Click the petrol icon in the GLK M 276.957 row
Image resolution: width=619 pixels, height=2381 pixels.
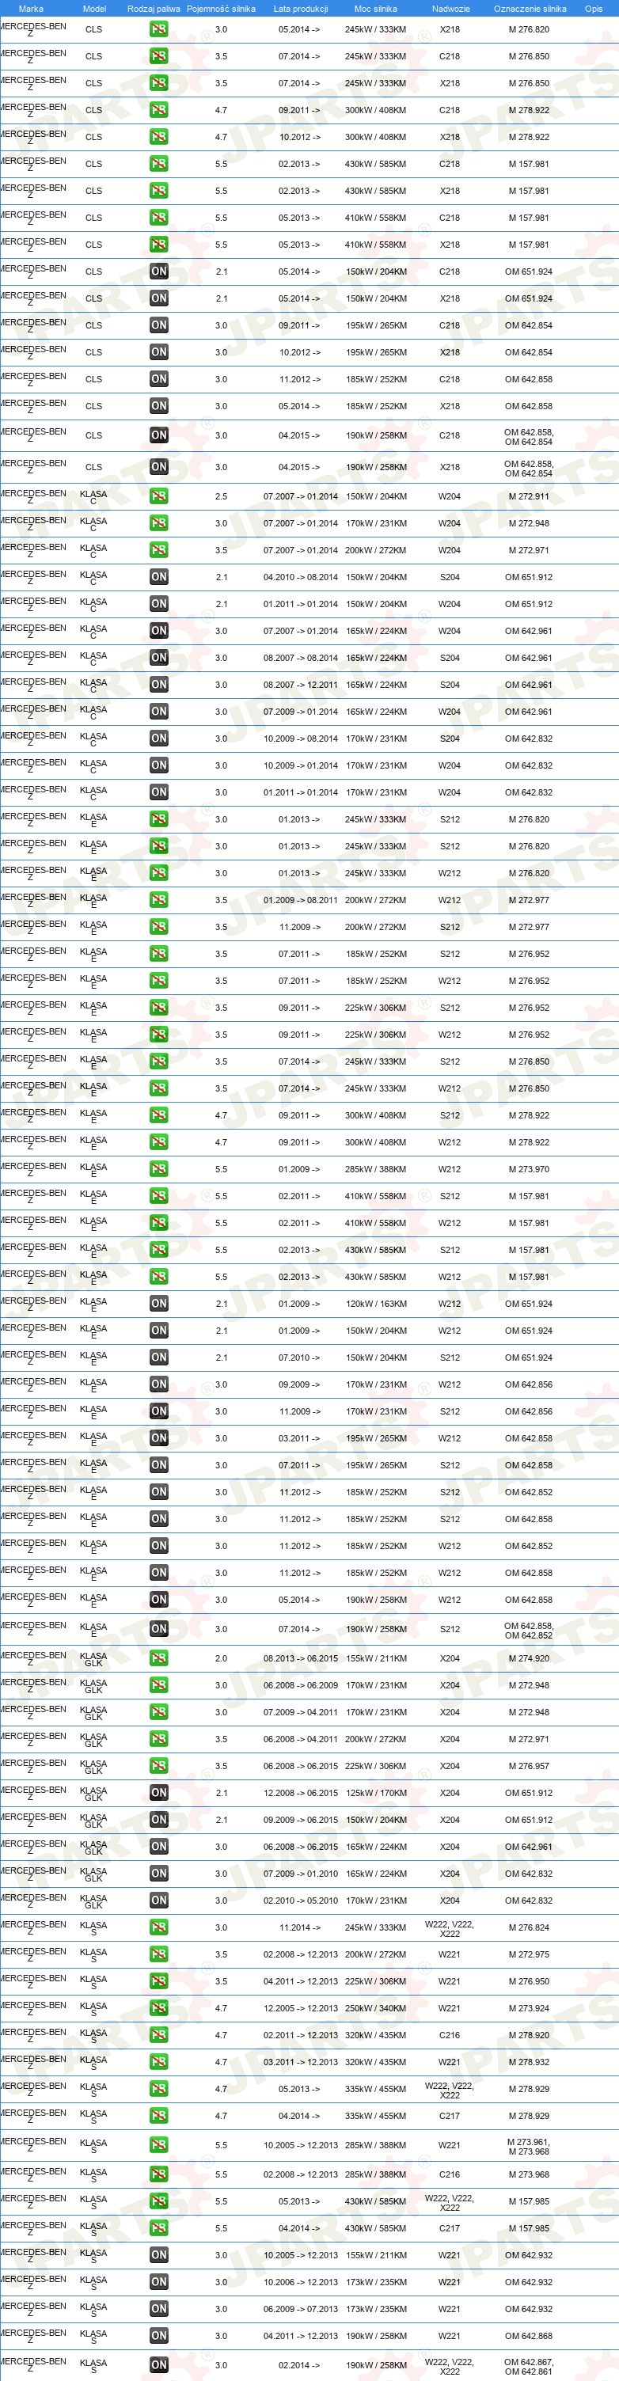[x=159, y=1765]
